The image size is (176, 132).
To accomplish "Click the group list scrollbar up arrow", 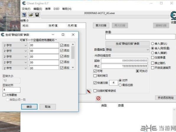I will tap(73, 44).
